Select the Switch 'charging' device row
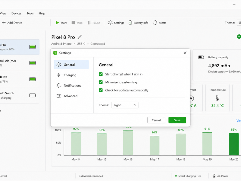 click(x=19, y=95)
